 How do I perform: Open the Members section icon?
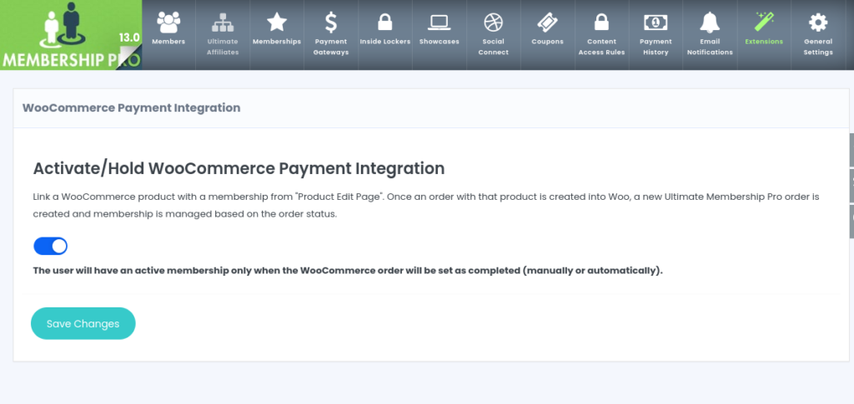tap(168, 22)
